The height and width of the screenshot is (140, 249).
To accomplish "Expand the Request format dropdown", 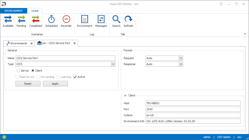I will (181, 58).
